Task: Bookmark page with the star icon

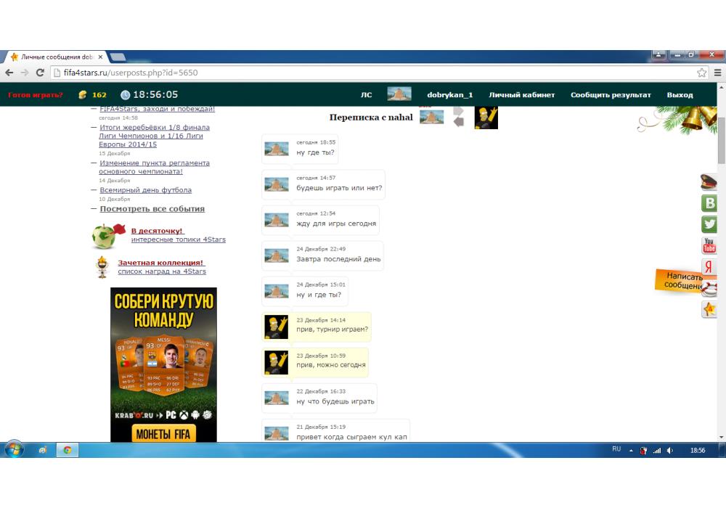Action: pos(701,73)
